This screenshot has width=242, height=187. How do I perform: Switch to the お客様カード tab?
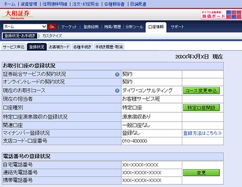(x=59, y=47)
